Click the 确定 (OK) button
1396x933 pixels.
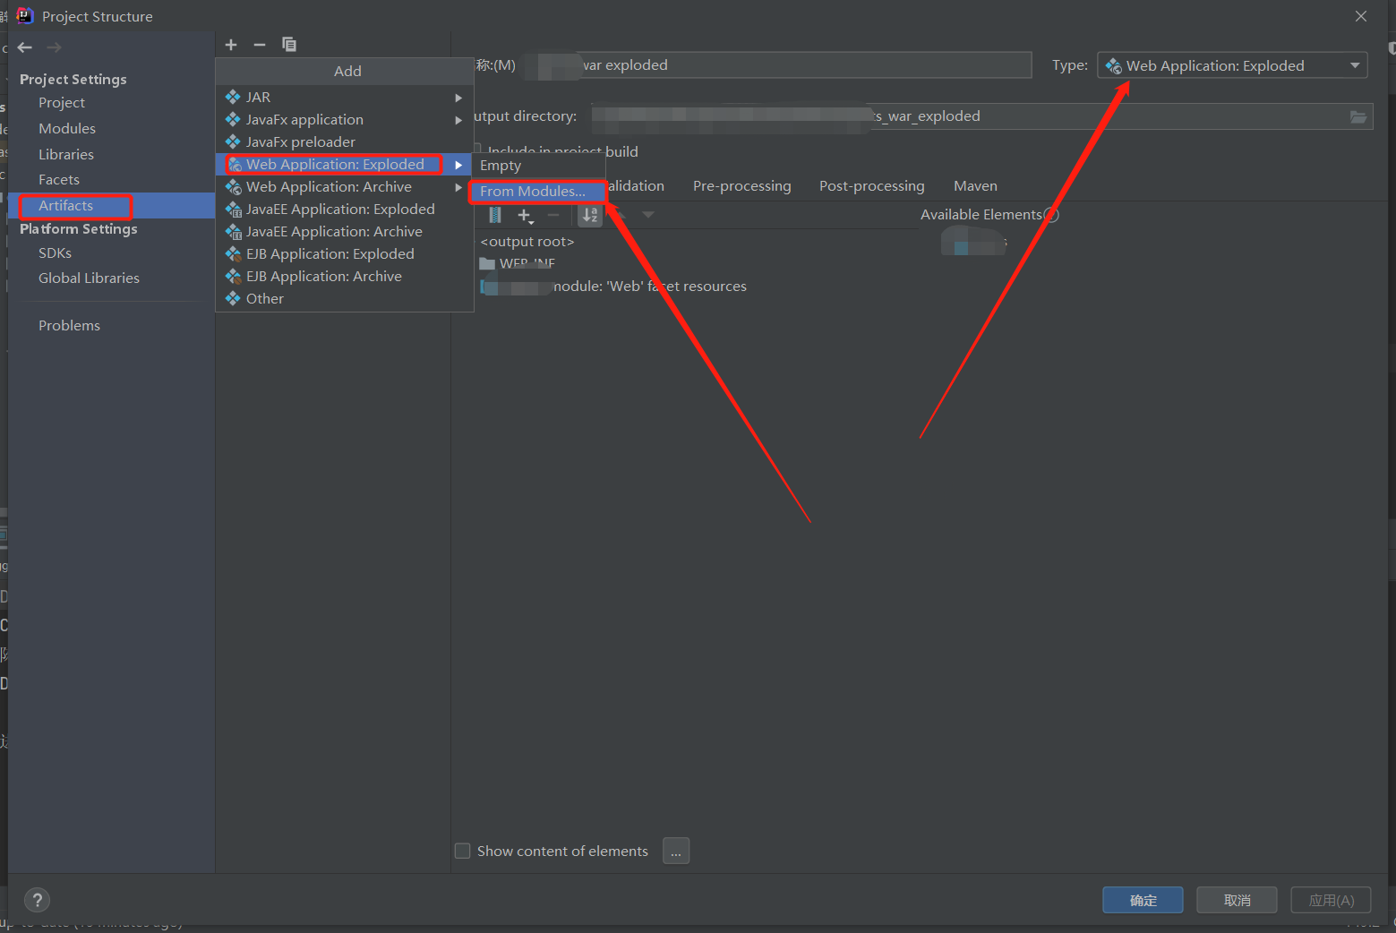[1143, 900]
